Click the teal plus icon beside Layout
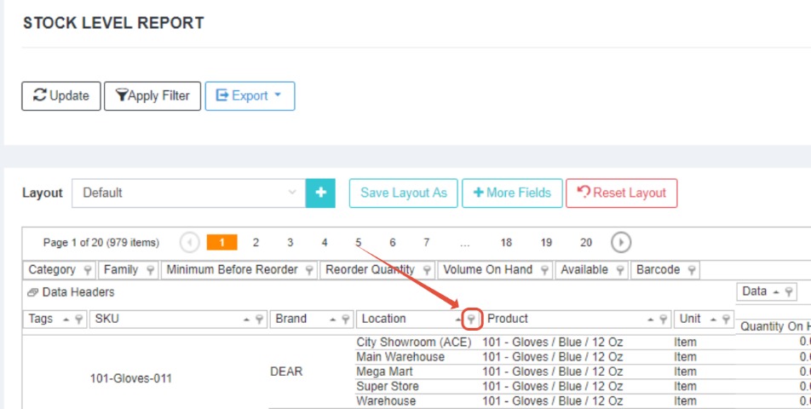811x409 pixels. [x=320, y=193]
